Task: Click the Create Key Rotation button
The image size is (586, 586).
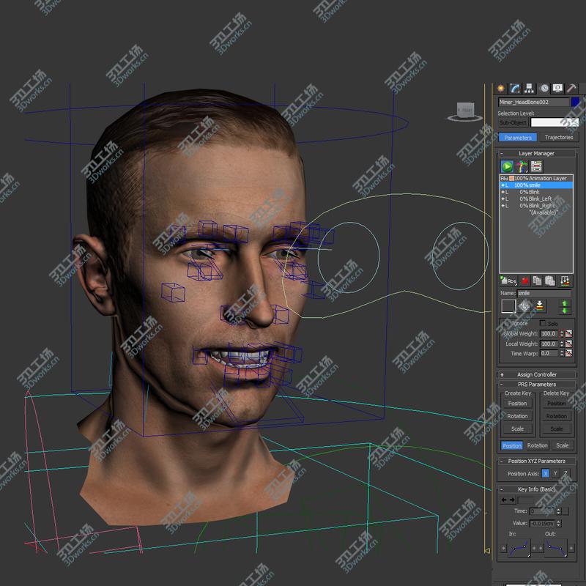Action: (x=517, y=416)
